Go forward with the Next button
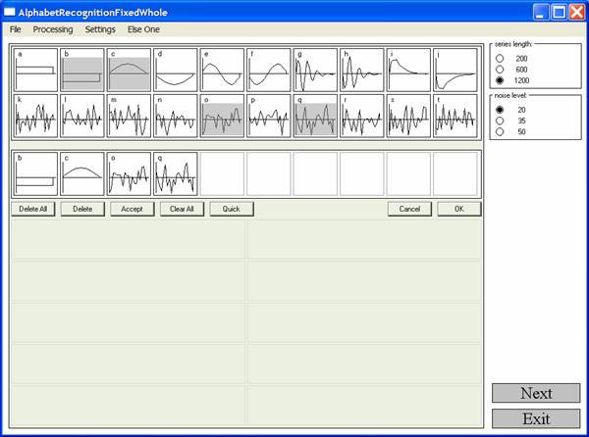Viewport: 589px width, 437px height. coord(536,393)
